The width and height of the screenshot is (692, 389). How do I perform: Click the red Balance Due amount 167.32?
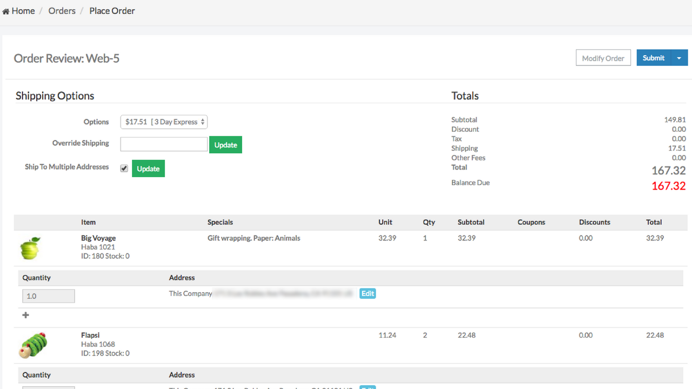tap(669, 186)
